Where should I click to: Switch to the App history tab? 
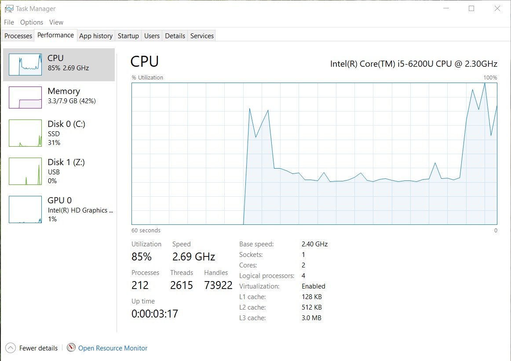96,36
